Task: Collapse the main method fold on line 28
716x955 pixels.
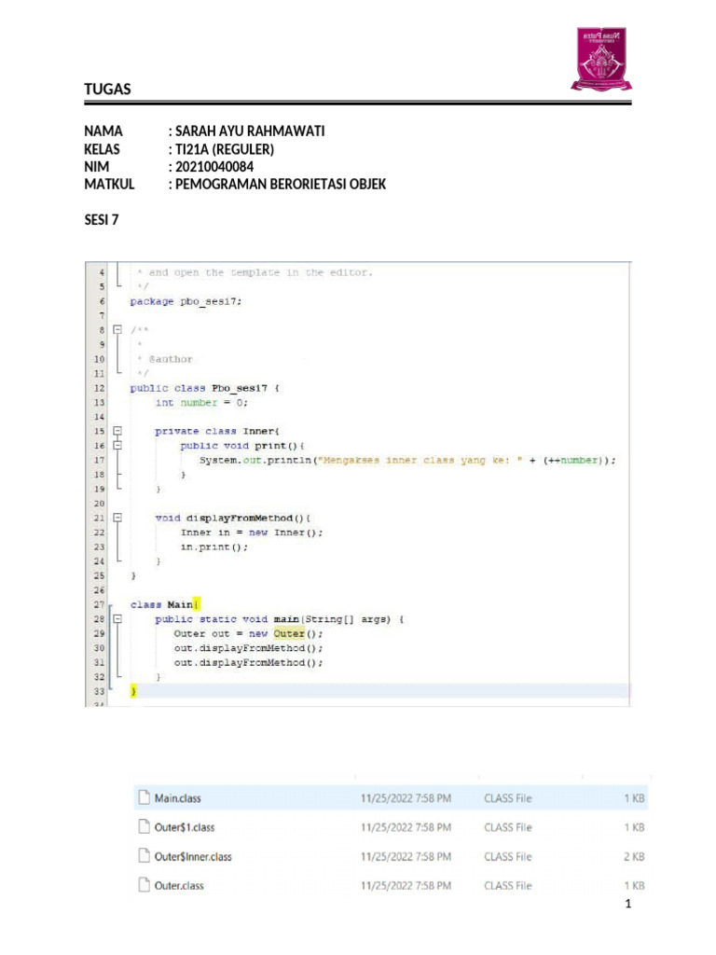Action: point(117,619)
